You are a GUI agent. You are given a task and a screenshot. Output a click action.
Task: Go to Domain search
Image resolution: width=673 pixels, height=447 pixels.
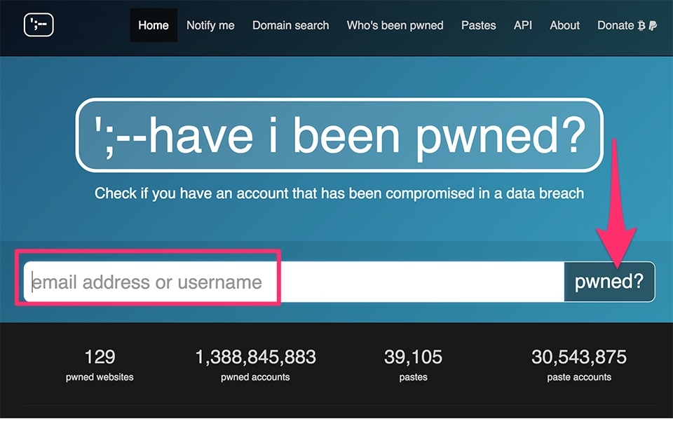point(290,25)
